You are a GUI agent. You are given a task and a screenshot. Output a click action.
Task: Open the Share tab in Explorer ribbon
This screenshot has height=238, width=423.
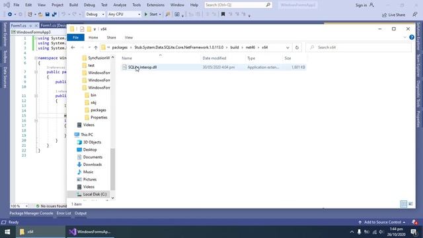coord(112,38)
